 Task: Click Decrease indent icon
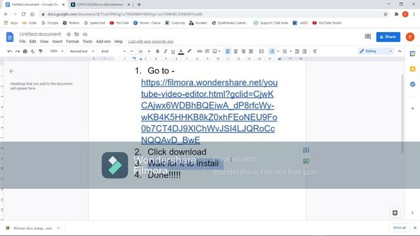pos(297,51)
